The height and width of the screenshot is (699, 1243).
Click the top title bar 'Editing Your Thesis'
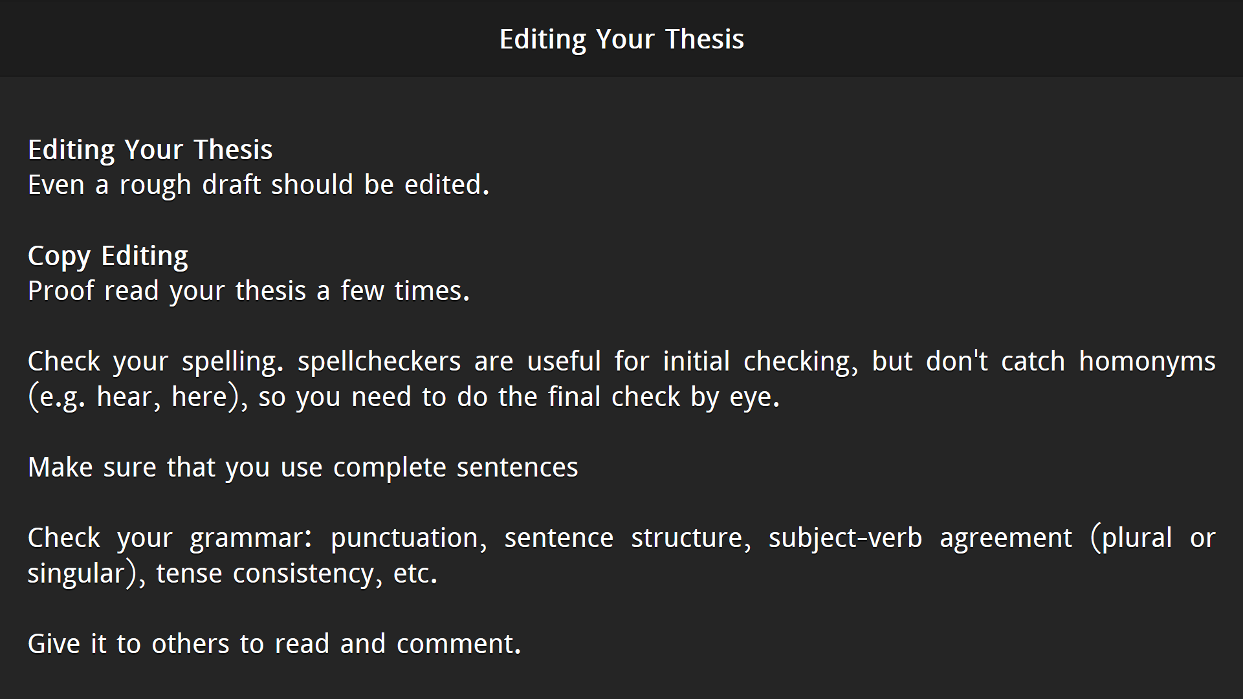(622, 39)
